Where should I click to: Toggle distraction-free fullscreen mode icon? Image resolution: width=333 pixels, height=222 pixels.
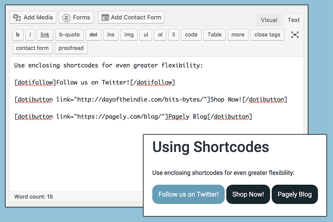coord(295,34)
